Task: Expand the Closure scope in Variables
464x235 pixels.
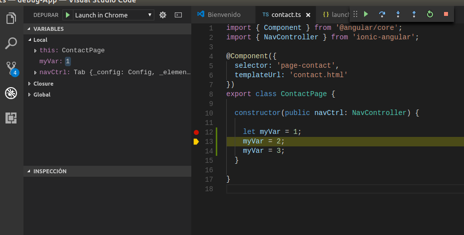Action: pyautogui.click(x=43, y=84)
